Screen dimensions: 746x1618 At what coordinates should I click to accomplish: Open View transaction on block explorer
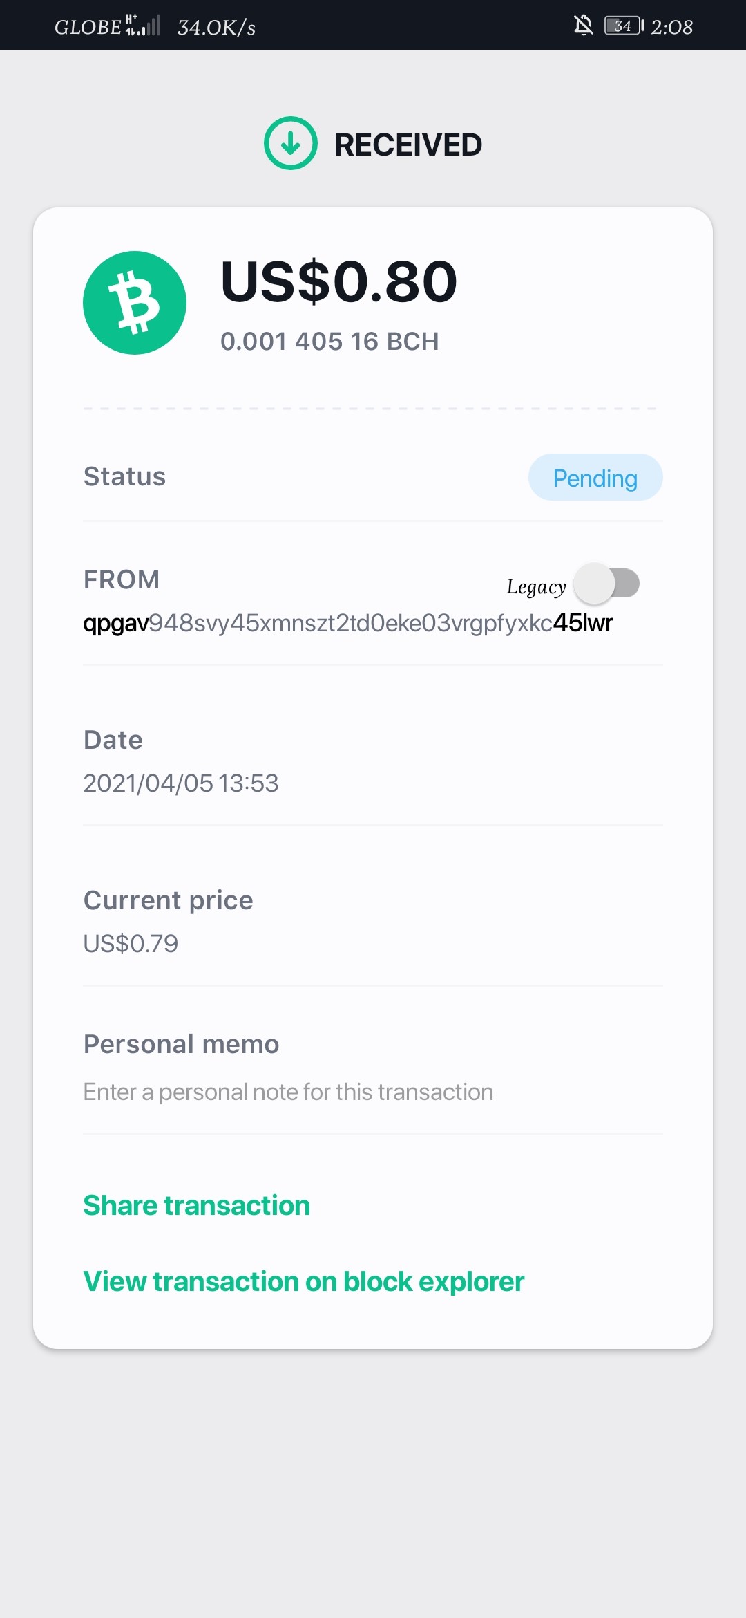pyautogui.click(x=303, y=1281)
